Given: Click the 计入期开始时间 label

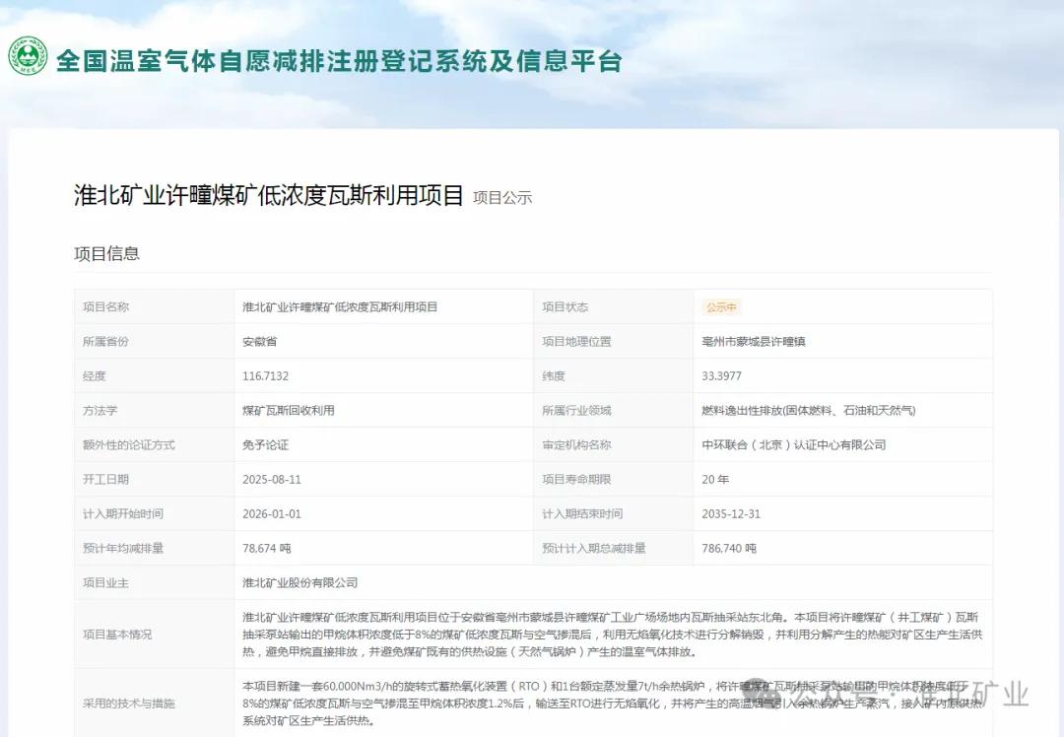Looking at the screenshot, I should pos(123,513).
